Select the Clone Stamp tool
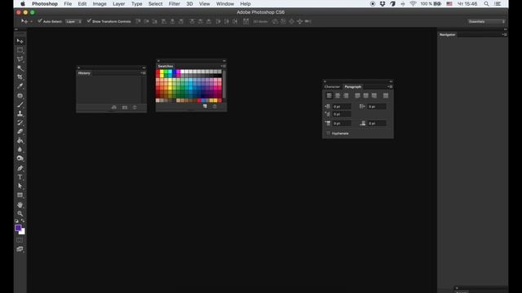 [20, 114]
